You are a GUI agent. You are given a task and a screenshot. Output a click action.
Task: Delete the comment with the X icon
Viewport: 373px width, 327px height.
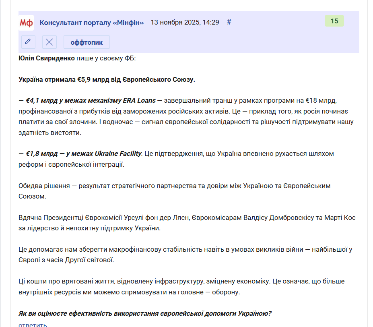[x=49, y=42]
